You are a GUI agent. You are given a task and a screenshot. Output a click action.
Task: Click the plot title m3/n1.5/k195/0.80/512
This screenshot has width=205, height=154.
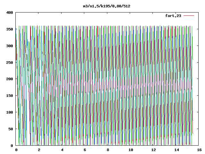pos(107,6)
